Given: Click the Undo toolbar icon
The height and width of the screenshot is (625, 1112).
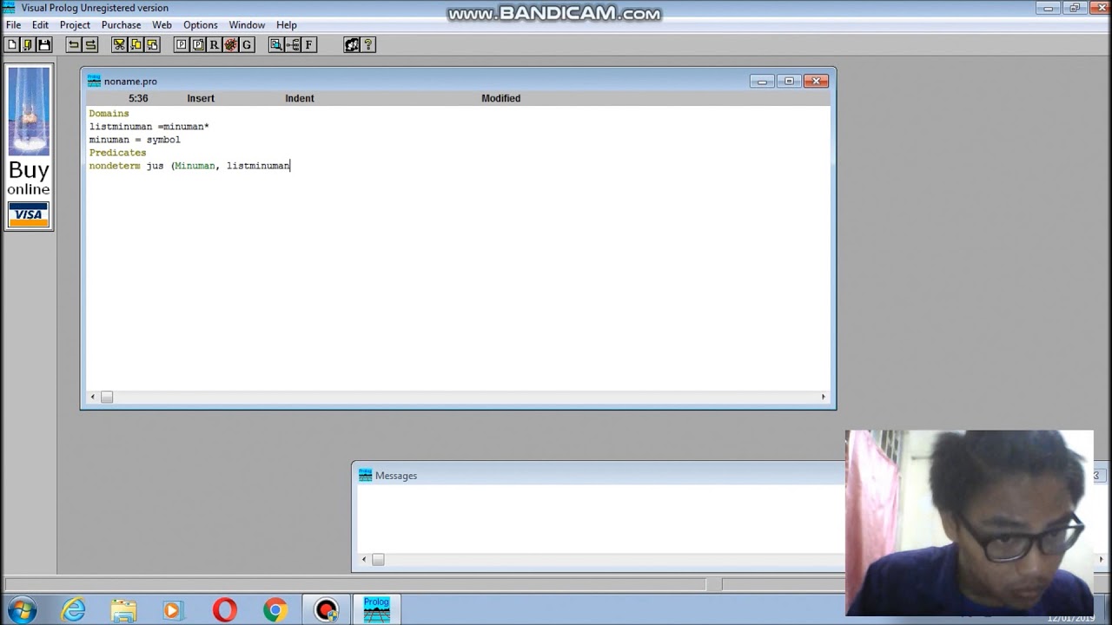Looking at the screenshot, I should (74, 44).
